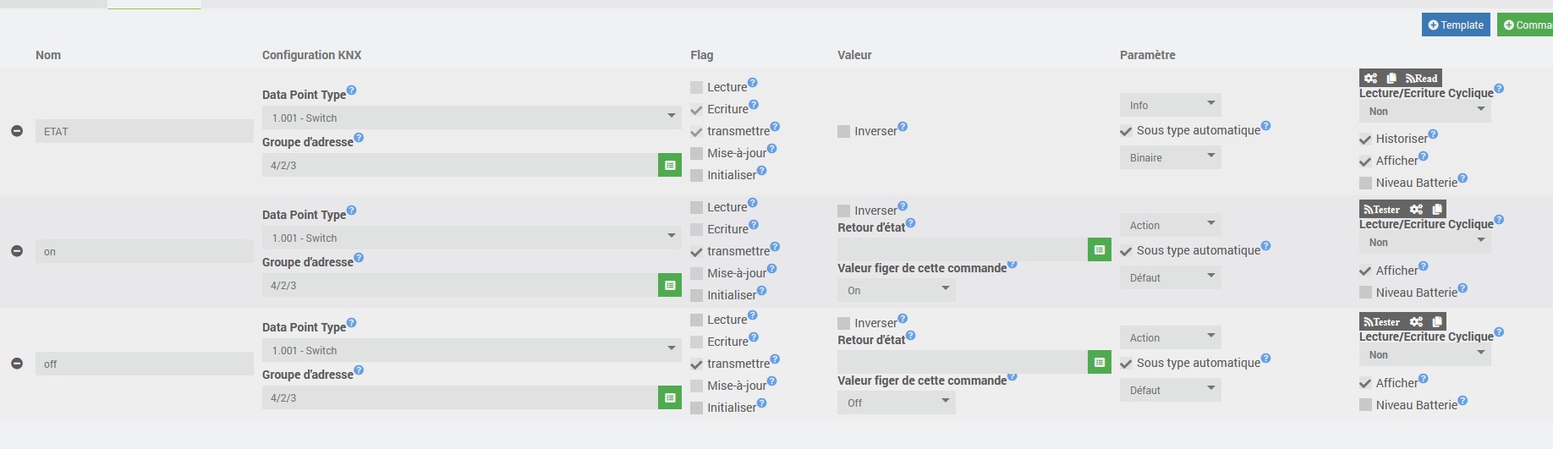Click the blue Template button
Viewport: 1553px width, 449px height.
(1456, 25)
